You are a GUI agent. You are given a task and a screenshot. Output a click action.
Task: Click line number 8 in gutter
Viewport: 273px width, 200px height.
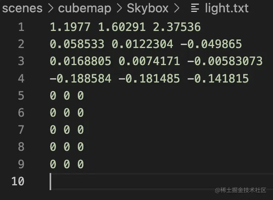pyautogui.click(x=21, y=147)
